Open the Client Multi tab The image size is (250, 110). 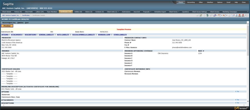pos(29,12)
